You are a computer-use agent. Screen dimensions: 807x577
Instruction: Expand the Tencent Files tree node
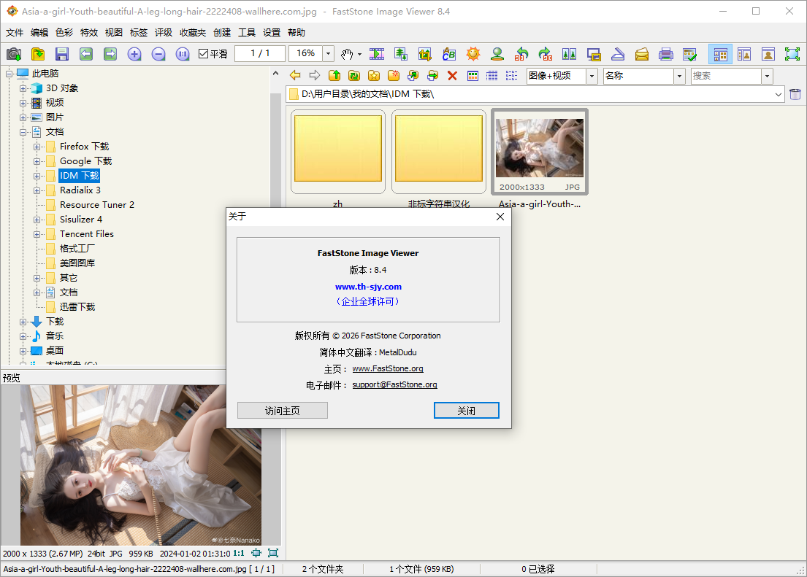(x=37, y=234)
